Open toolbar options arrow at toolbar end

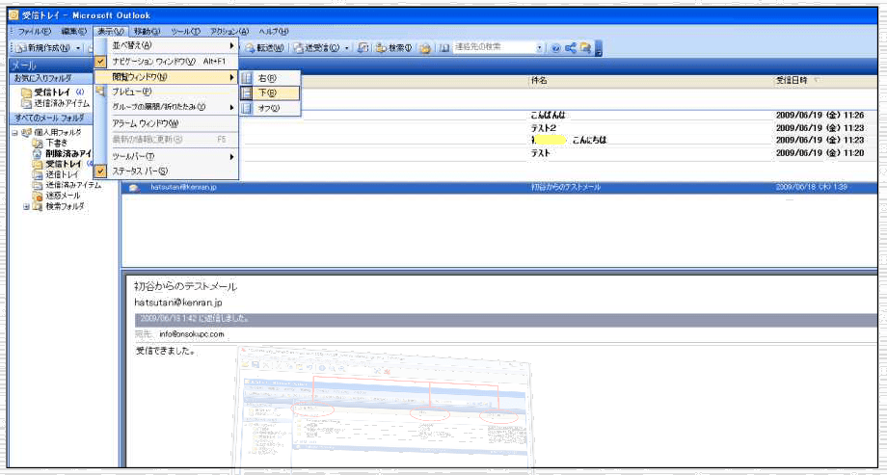click(x=599, y=48)
